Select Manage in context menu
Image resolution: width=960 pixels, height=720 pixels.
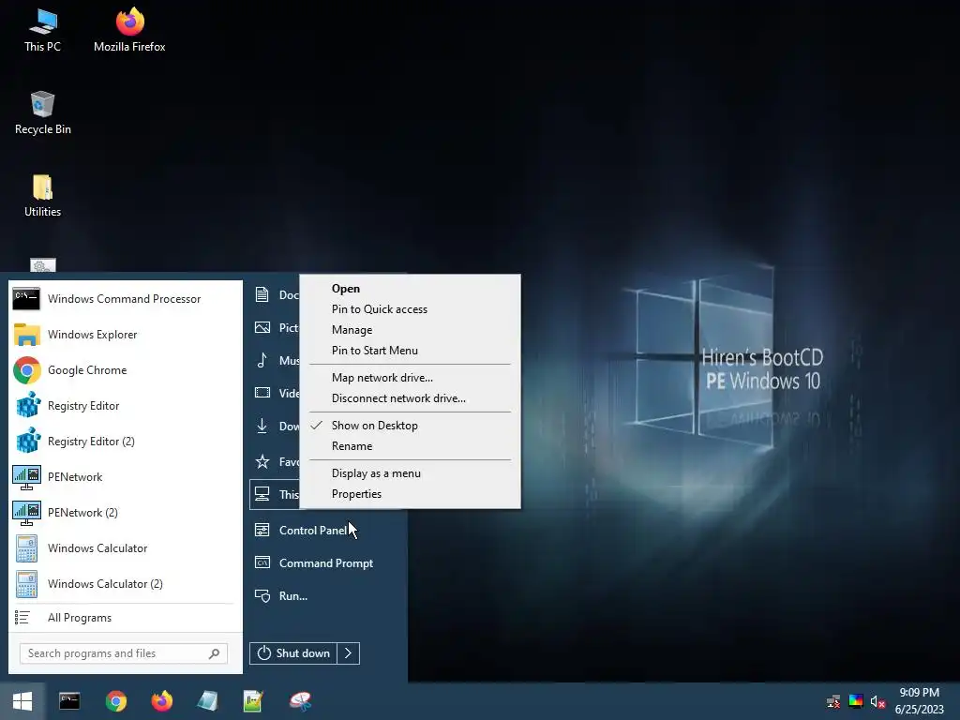411,330
